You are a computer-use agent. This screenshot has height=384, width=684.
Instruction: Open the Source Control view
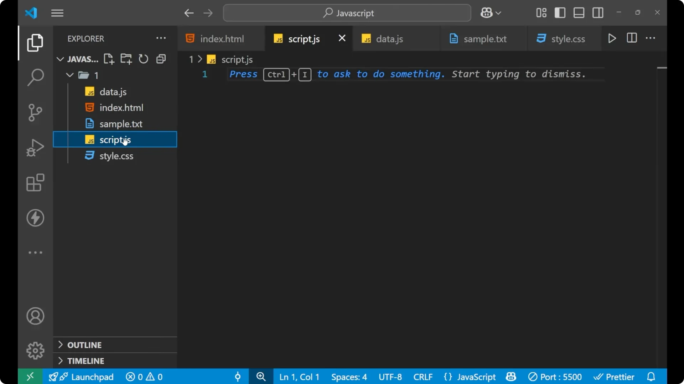(x=35, y=112)
